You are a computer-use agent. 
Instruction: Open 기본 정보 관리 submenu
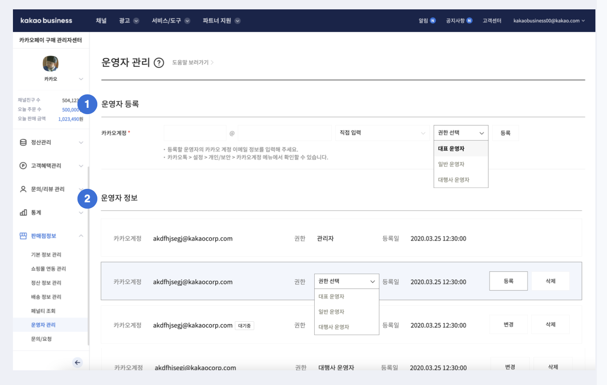[x=46, y=255]
